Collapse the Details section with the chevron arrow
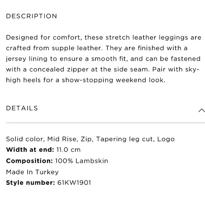 pyautogui.click(x=201, y=110)
